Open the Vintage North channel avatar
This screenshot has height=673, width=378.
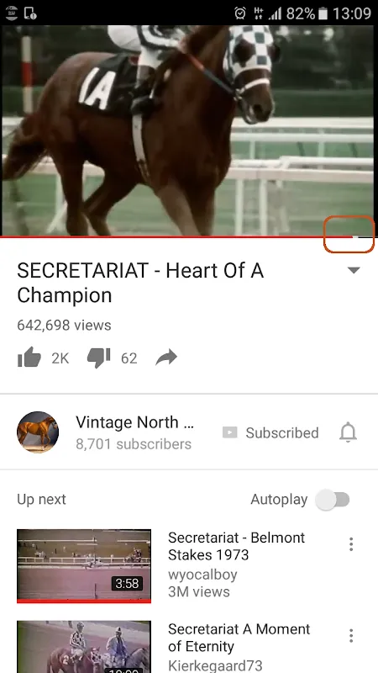(38, 432)
